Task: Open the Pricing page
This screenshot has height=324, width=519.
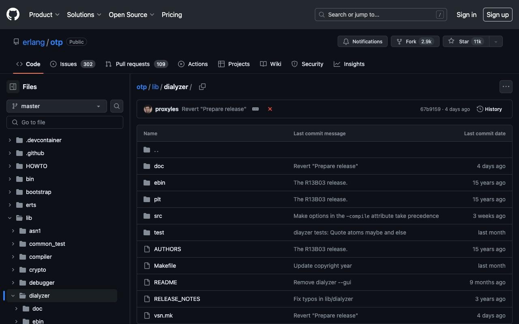Action: [x=172, y=15]
